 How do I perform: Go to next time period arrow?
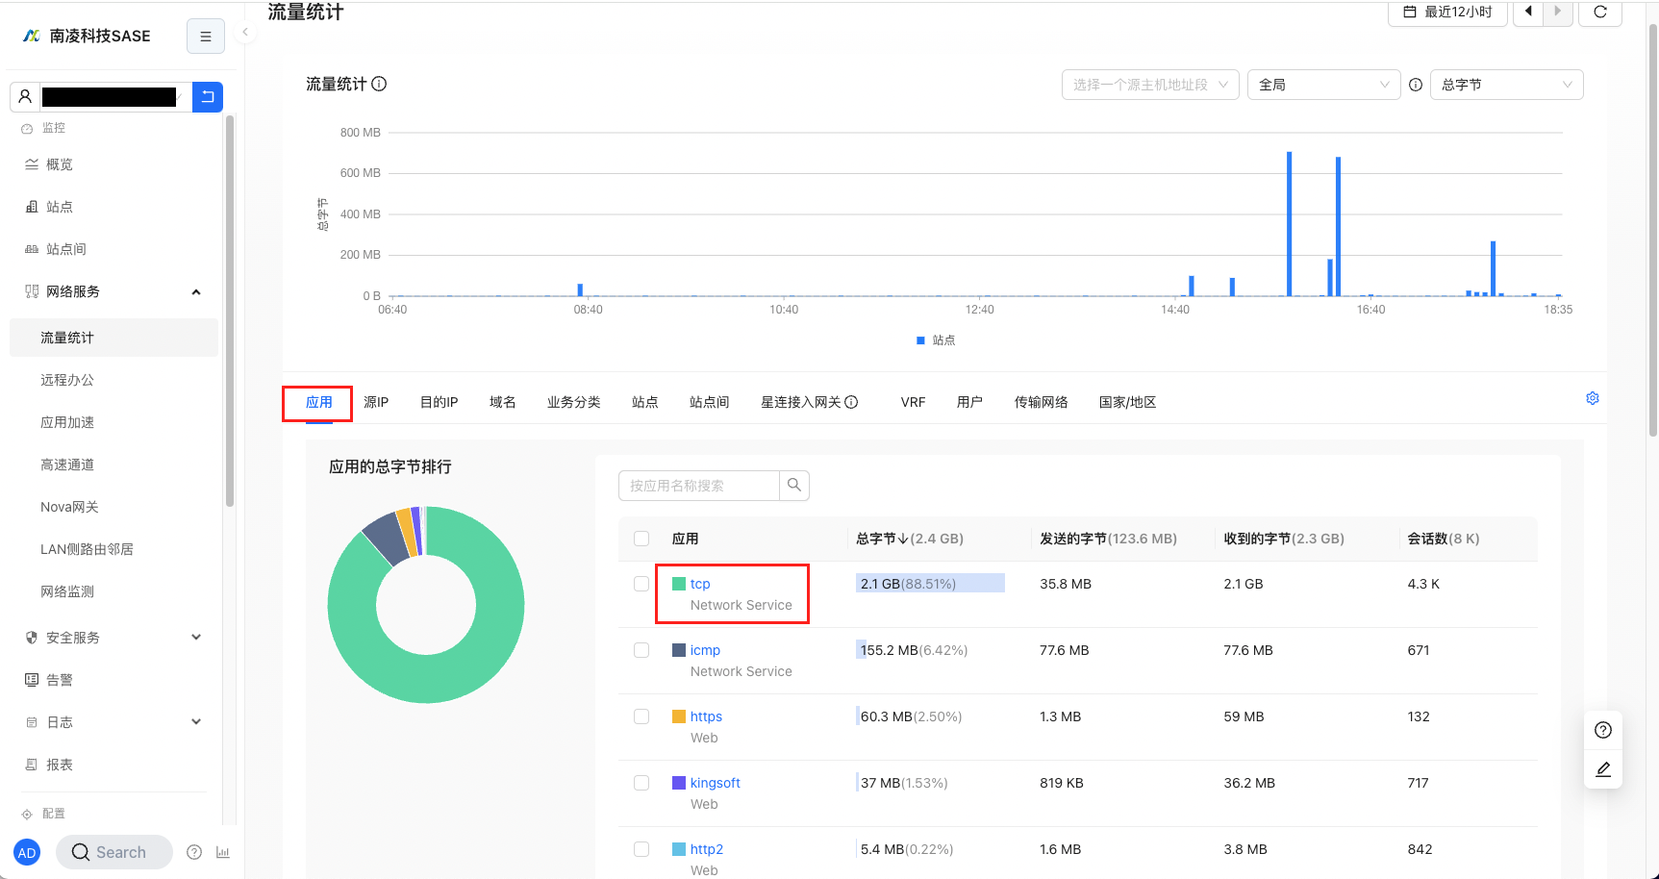(1558, 13)
